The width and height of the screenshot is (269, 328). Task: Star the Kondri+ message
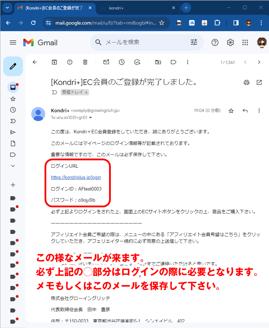point(231,111)
